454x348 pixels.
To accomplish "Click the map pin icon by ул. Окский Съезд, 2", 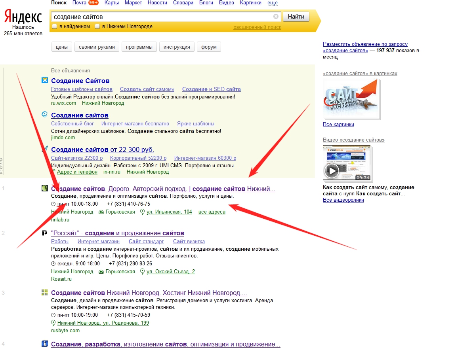I will click(143, 272).
